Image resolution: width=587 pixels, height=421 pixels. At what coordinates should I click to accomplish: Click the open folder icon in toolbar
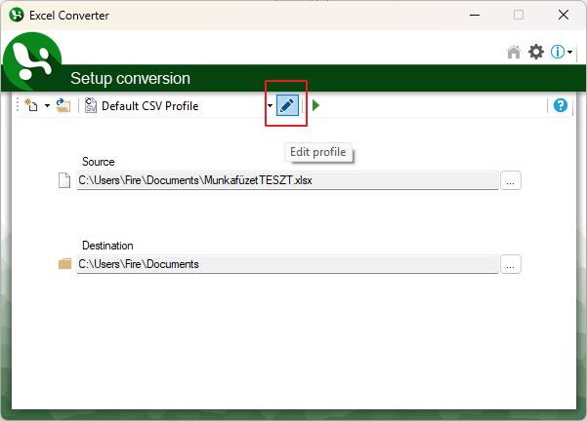pos(63,105)
